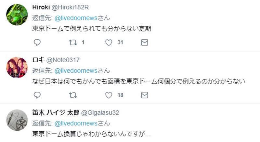
Task: Open Hiroki's profile avatar
Action: point(17,15)
